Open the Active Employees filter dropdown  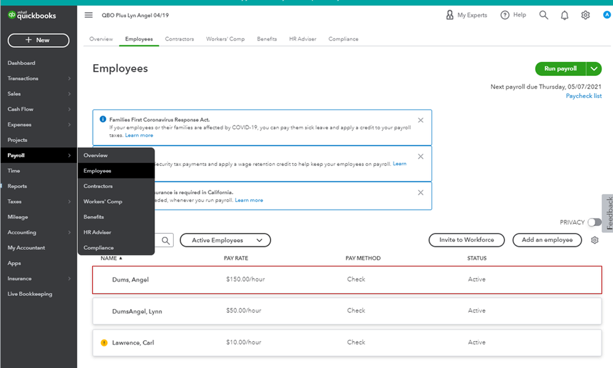(225, 241)
